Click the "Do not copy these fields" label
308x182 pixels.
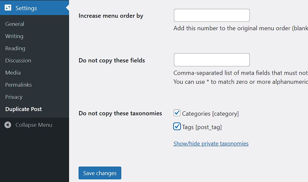click(x=112, y=60)
